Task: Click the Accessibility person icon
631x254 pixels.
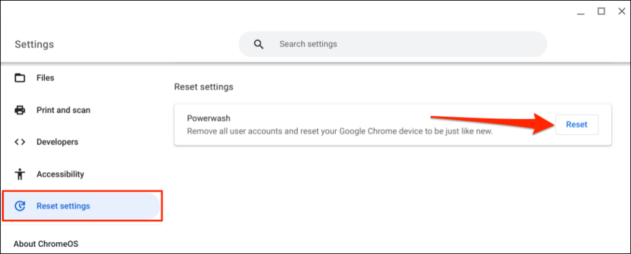Action: tap(20, 174)
